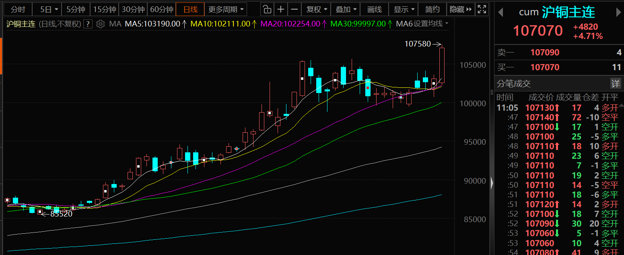Toggle the 简约 simplified view
The width and height of the screenshot is (624, 255).
click(x=432, y=9)
